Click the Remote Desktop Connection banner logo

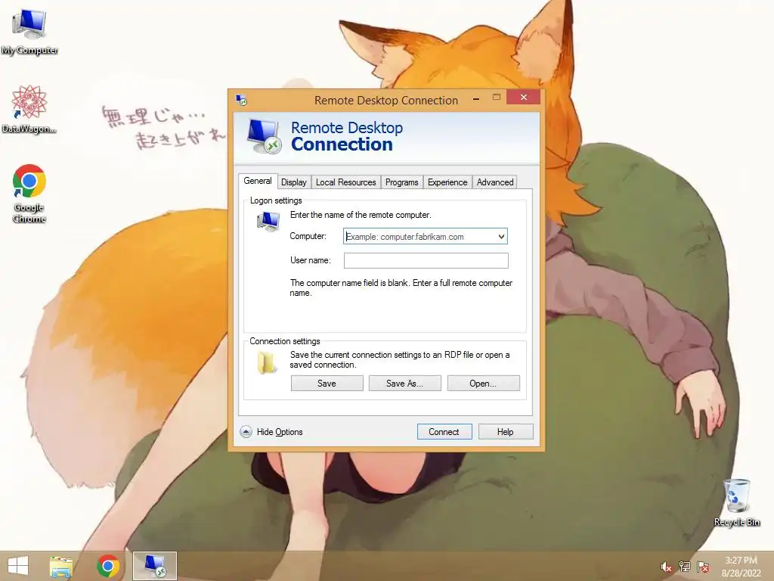tap(264, 137)
